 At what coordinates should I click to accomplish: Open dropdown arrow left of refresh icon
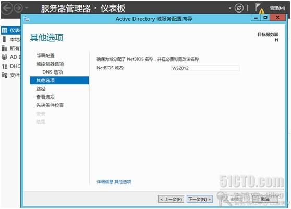coord(230,8)
